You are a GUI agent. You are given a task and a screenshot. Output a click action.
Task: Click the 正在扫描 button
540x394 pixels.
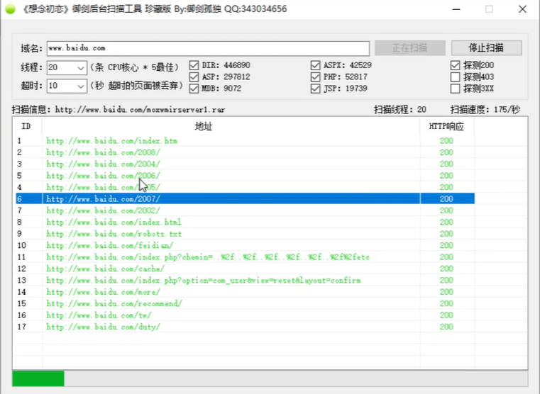(x=410, y=47)
